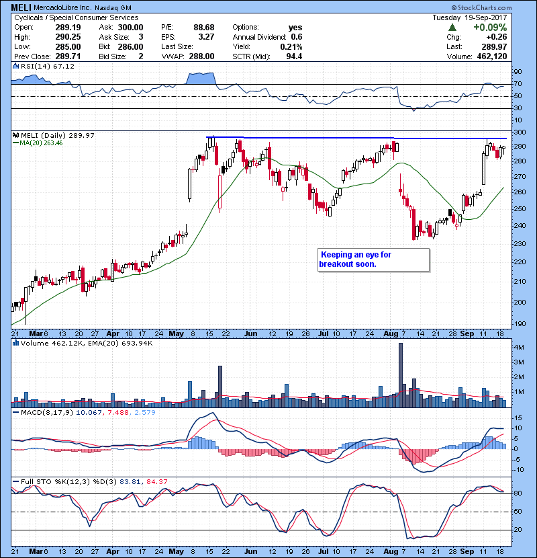Select the Yield value 0.21%
The width and height of the screenshot is (537, 558).
291,46
